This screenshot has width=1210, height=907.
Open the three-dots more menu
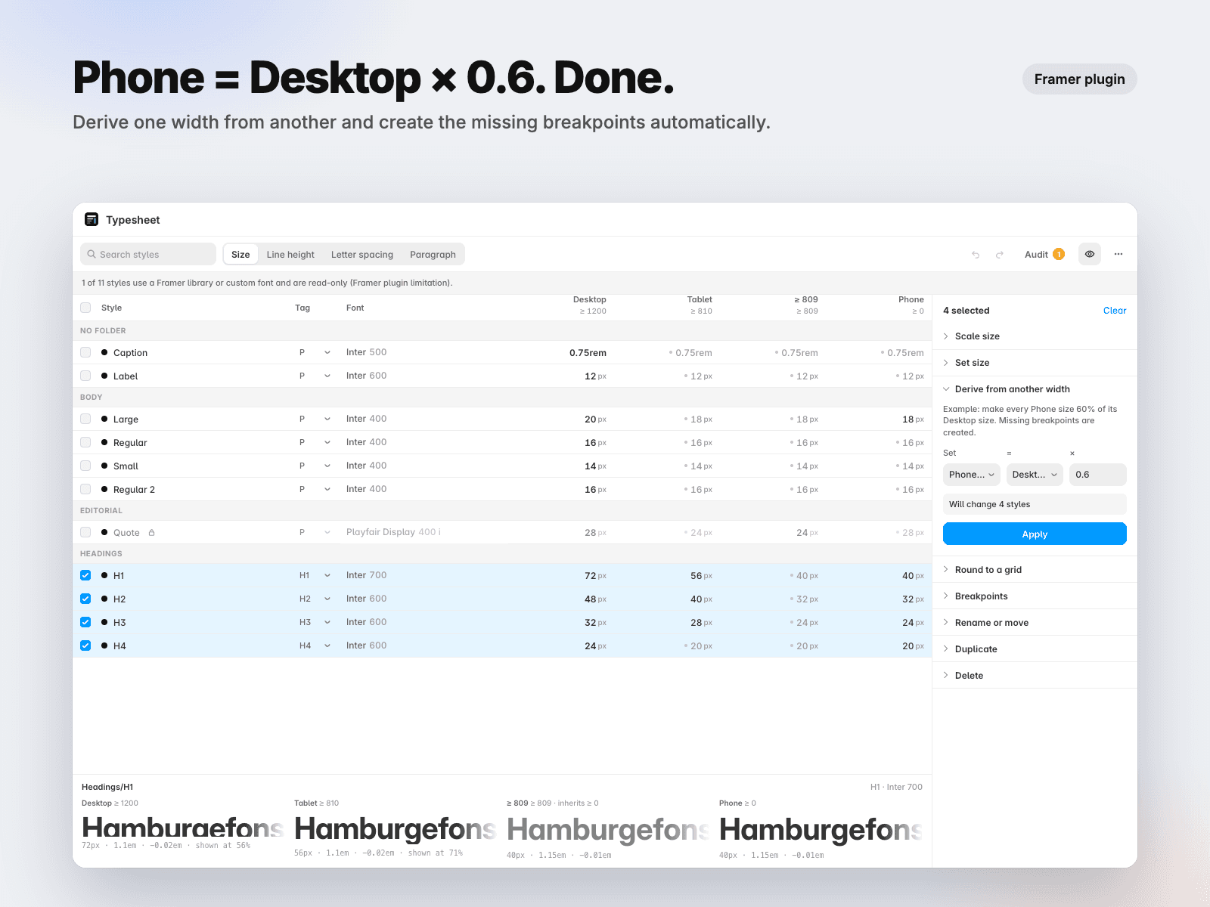point(1118,254)
